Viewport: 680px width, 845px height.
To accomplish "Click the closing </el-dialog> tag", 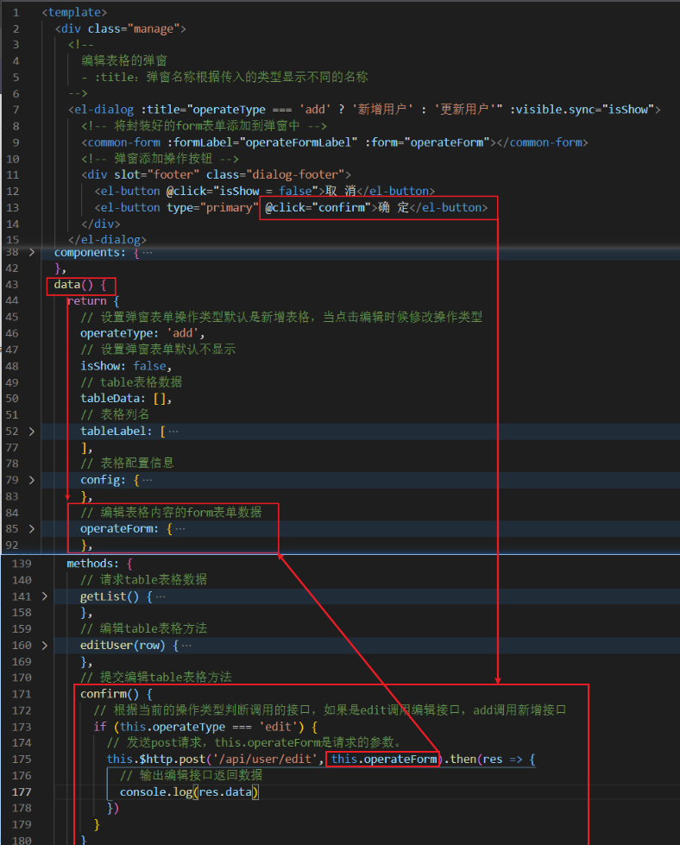I will [x=107, y=239].
